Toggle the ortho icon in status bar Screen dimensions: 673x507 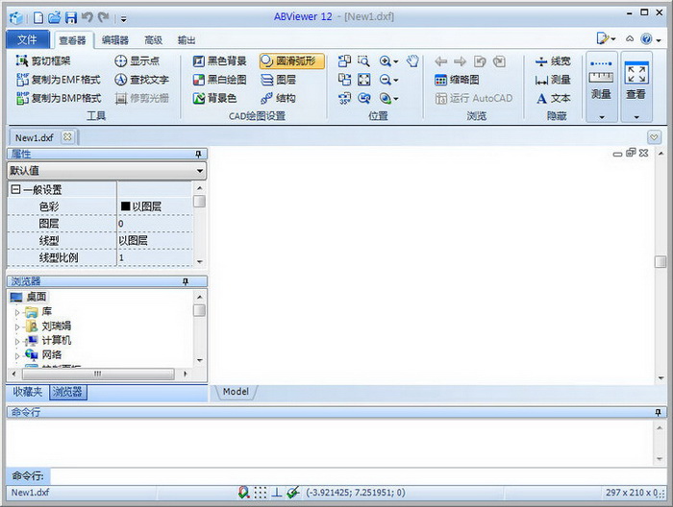(277, 493)
